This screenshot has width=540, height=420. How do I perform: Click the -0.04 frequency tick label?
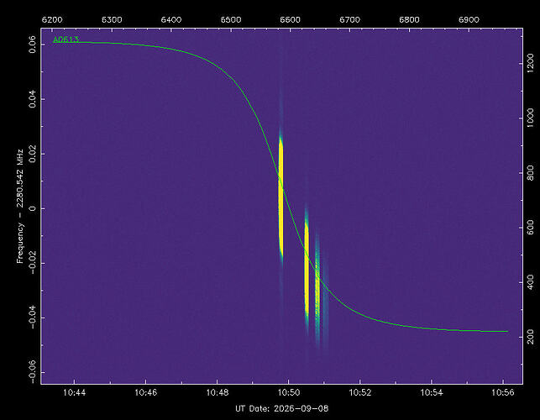click(x=33, y=318)
